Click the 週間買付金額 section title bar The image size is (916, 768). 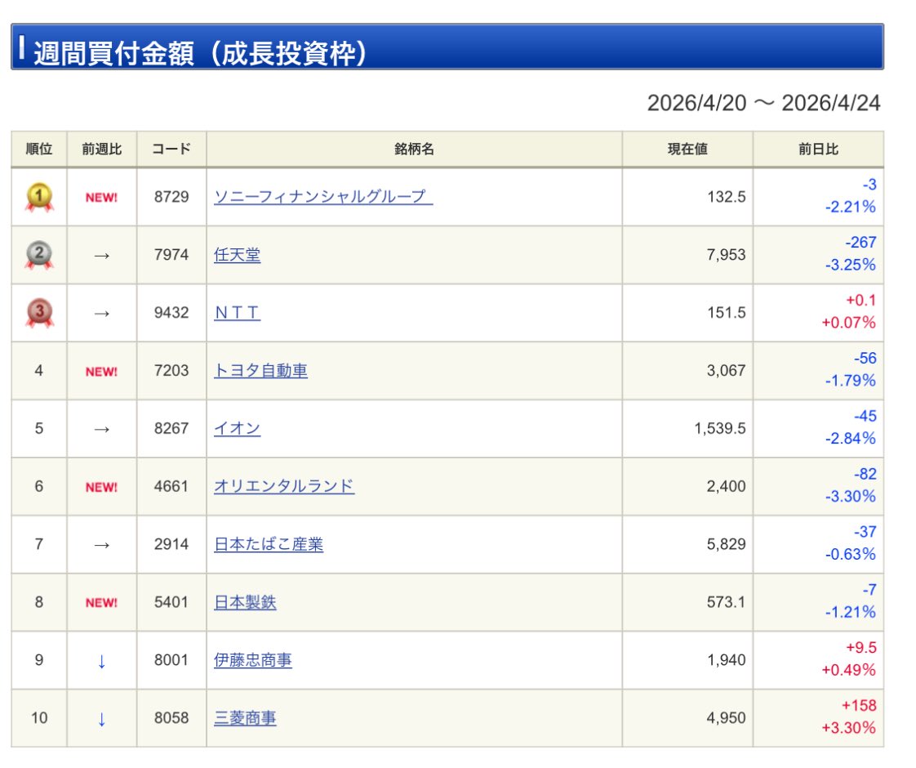[447, 47]
